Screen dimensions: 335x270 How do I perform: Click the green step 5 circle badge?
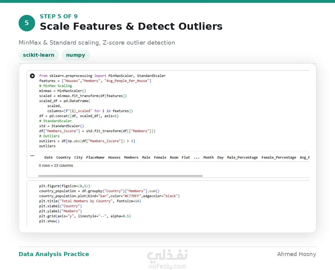click(27, 23)
